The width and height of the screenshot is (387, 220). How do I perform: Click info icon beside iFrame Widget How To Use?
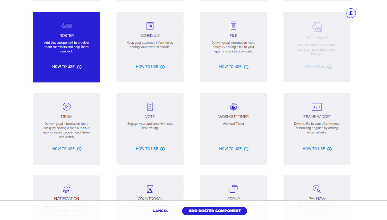pyautogui.click(x=329, y=149)
